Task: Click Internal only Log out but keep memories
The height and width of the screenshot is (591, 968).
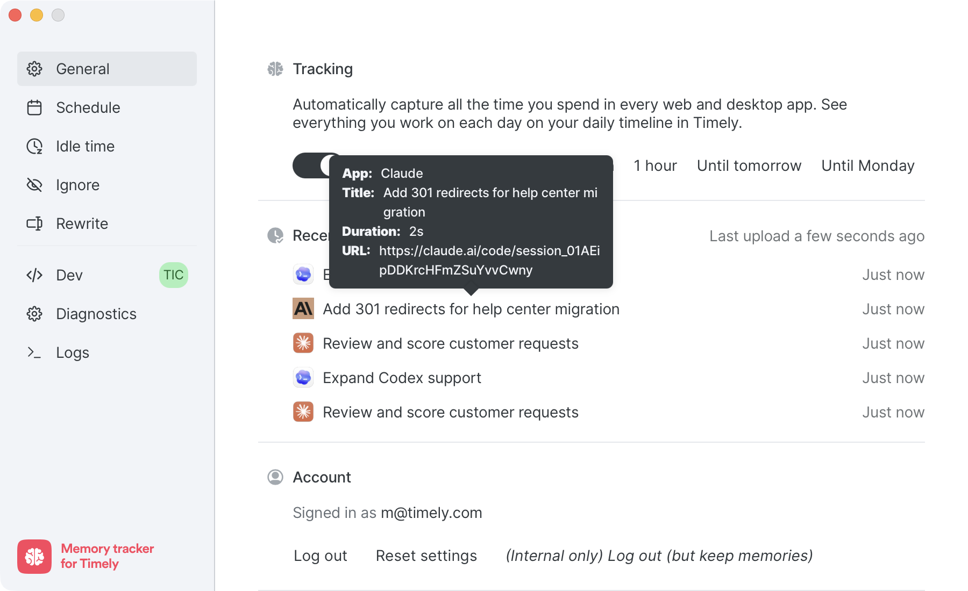Action: [659, 556]
